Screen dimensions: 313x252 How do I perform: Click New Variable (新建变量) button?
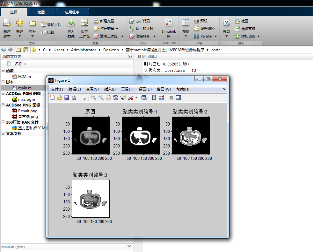(x=104, y=21)
